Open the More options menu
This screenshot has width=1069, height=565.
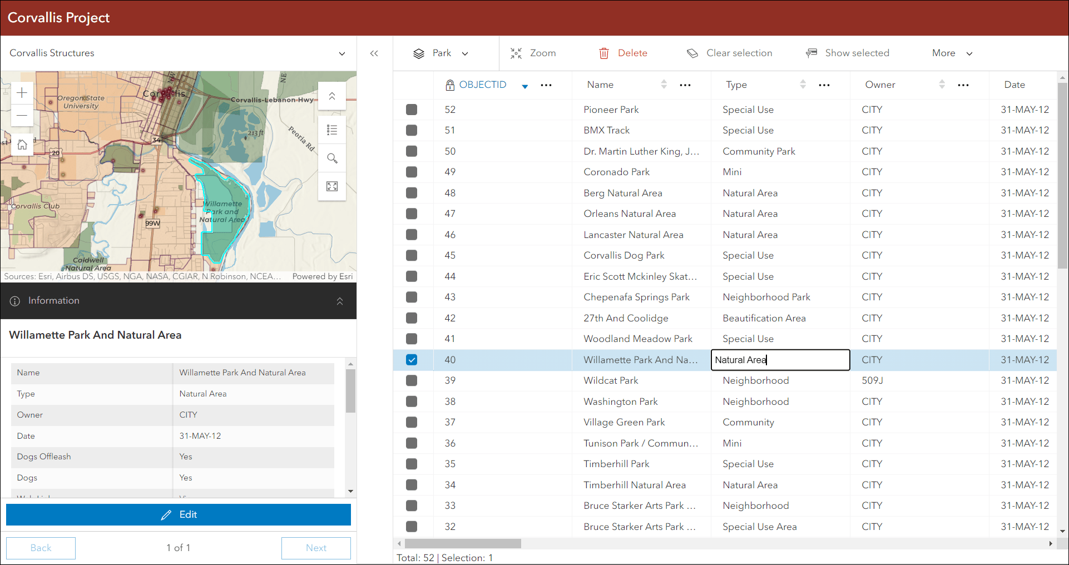pos(952,53)
